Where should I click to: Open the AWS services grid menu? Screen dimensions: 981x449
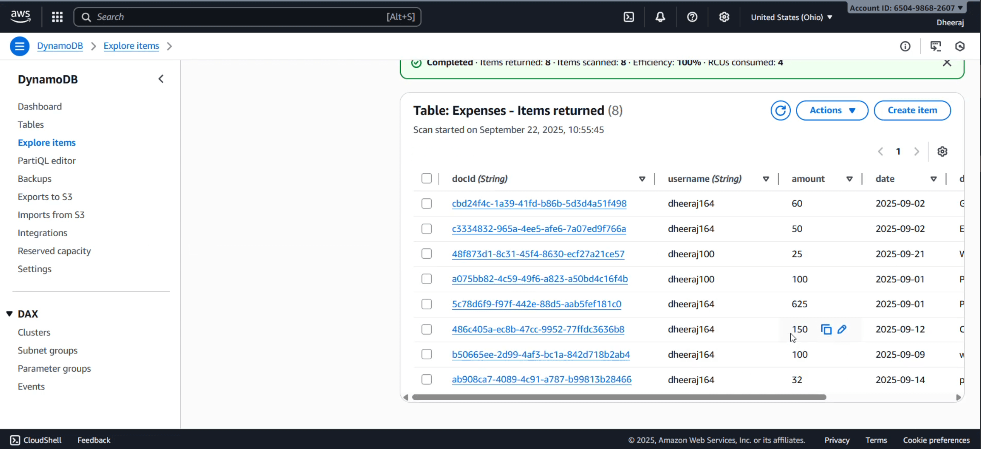(x=57, y=17)
